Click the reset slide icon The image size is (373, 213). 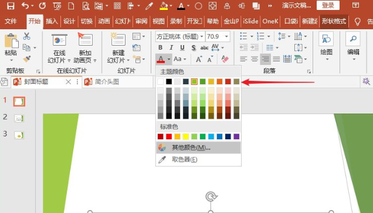(x=137, y=47)
